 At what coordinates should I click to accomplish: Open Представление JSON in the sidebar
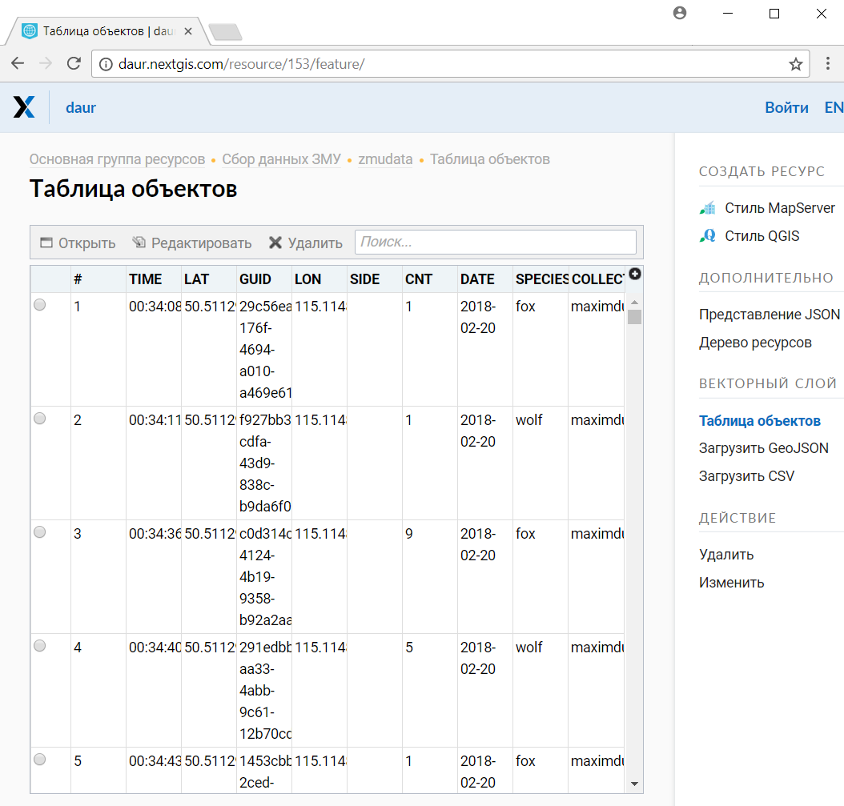pos(769,315)
